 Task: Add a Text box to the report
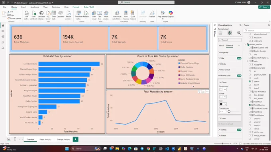[x=100, y=15]
